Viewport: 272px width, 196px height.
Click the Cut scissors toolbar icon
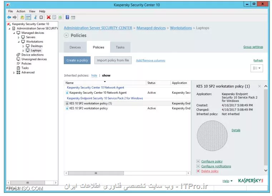pos(35,17)
